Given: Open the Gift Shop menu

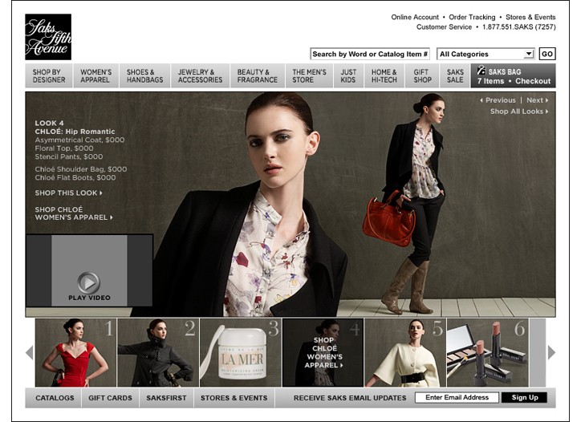Looking at the screenshot, I should [422, 76].
